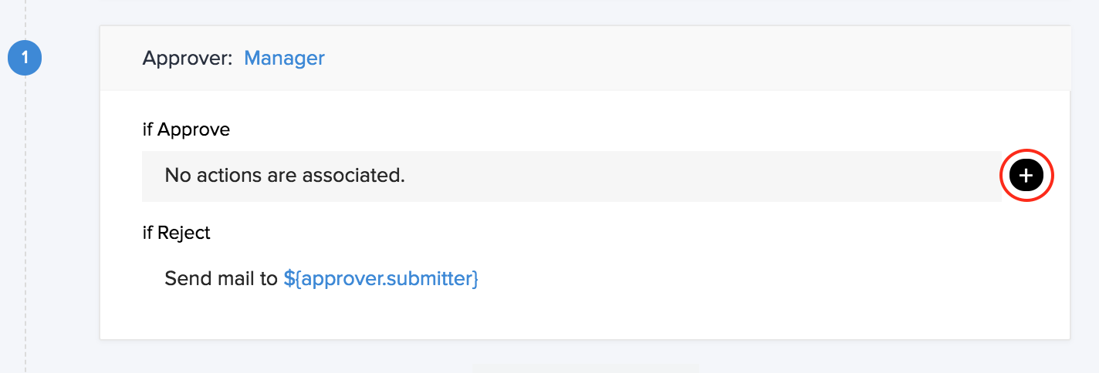Click blank white area below Send mail action
1099x373 pixels.
[x=540, y=316]
